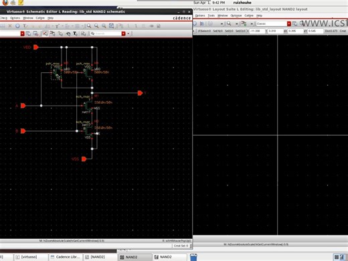
Task: Click the Firefox icon in top panel
Action: pyautogui.click(x=5, y=3)
